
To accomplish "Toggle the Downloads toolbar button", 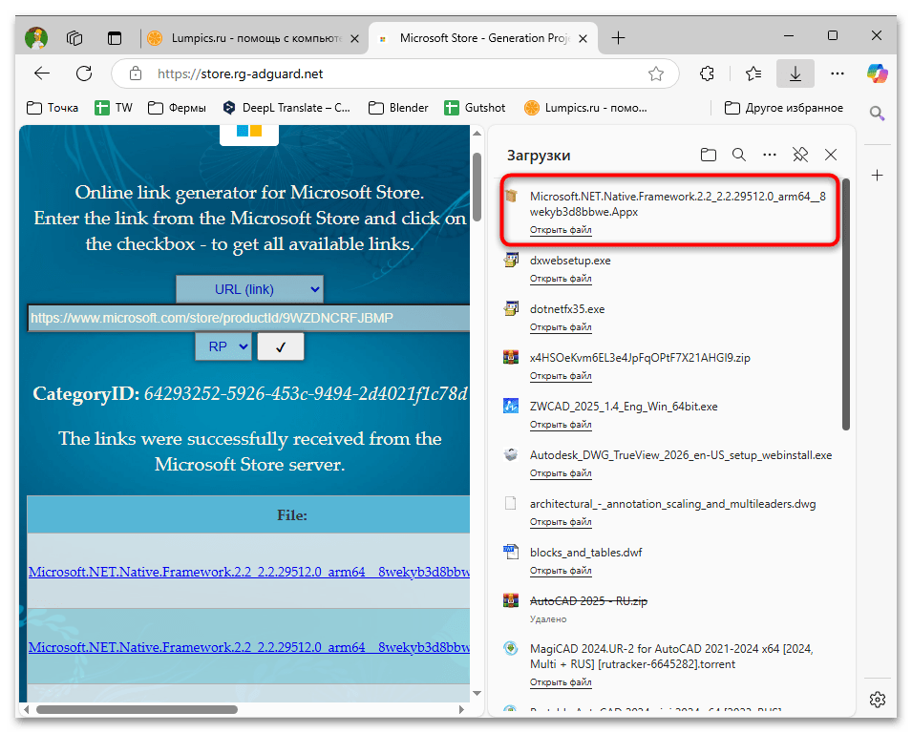I will pyautogui.click(x=795, y=73).
